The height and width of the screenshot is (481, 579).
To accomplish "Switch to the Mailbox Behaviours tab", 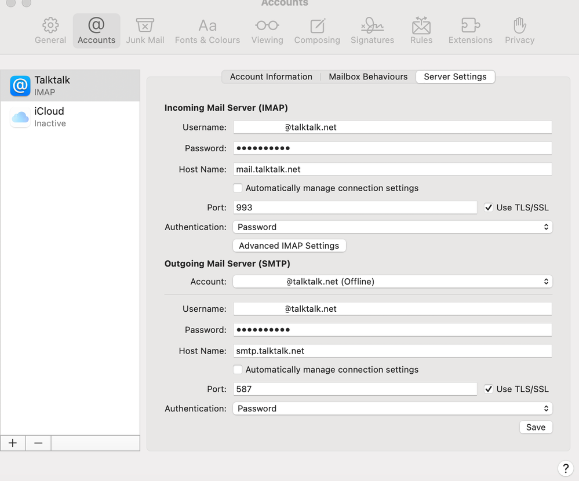I will pos(367,76).
